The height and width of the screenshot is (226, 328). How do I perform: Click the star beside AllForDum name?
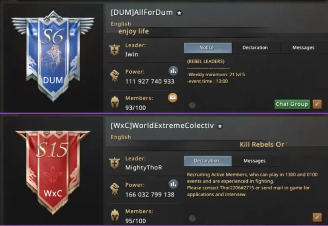[179, 13]
